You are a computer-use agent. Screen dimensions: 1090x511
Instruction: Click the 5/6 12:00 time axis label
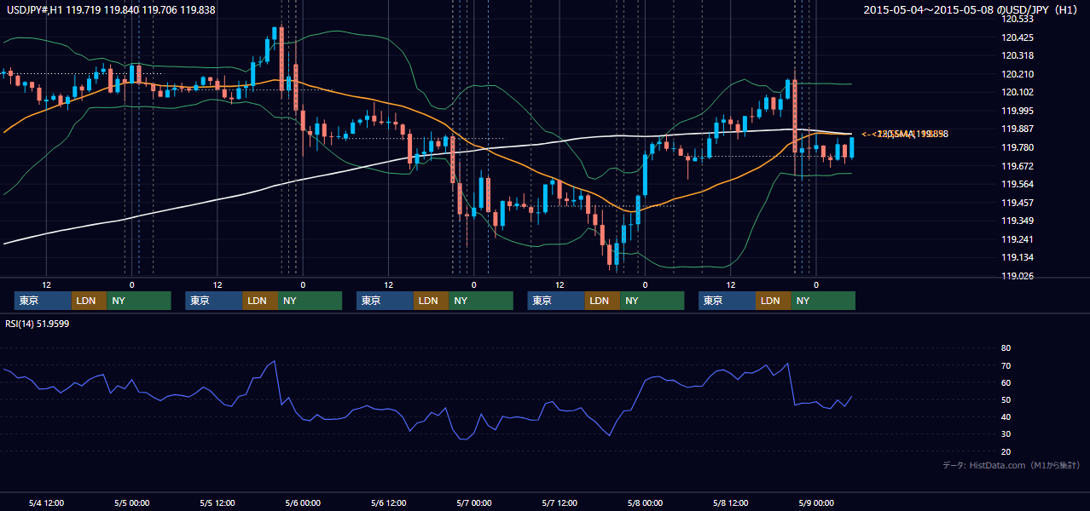[388, 502]
